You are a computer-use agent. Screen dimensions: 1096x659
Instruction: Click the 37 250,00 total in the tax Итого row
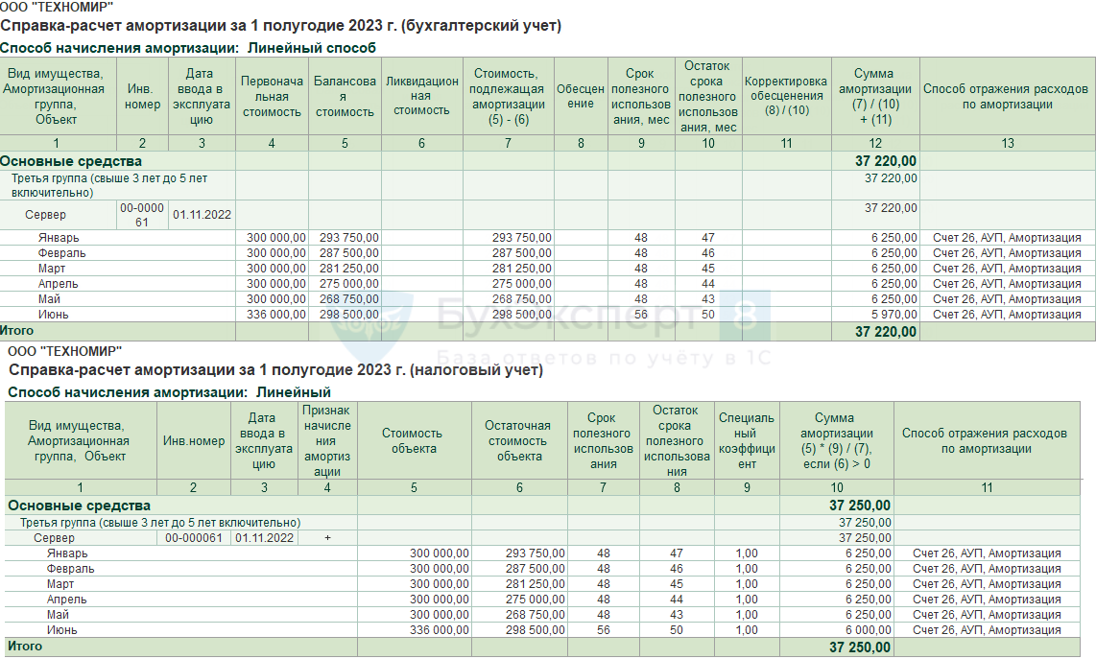[x=860, y=647]
